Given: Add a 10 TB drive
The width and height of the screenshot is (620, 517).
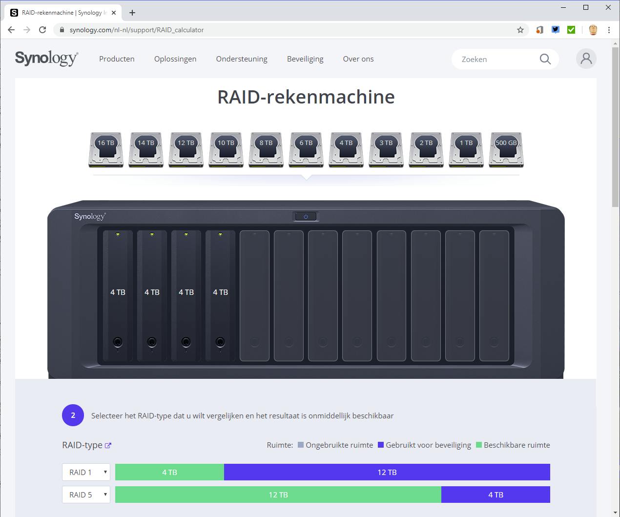Looking at the screenshot, I should [226, 149].
